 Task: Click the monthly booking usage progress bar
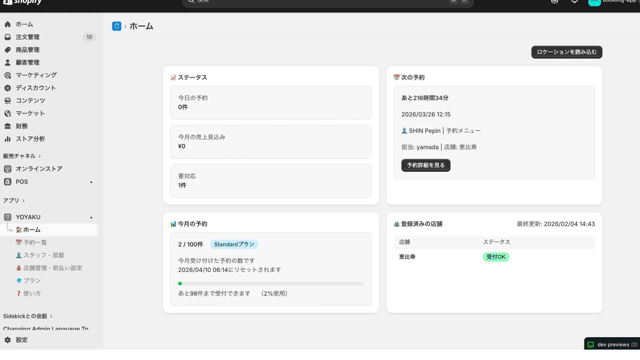pyautogui.click(x=271, y=284)
